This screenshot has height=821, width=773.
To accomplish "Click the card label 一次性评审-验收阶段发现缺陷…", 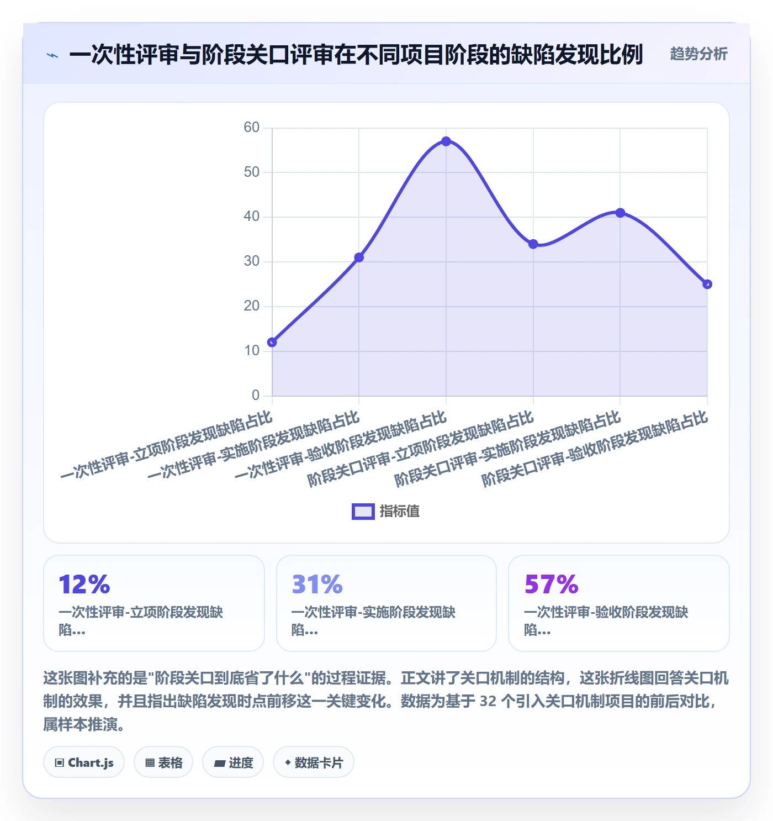I will coord(606,621).
